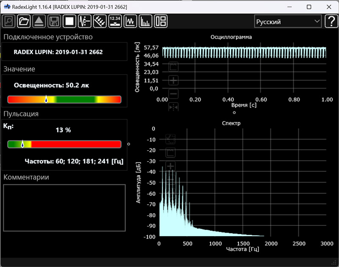Zoom in the oscillogram with plus button
The image size is (339, 267).
click(174, 80)
